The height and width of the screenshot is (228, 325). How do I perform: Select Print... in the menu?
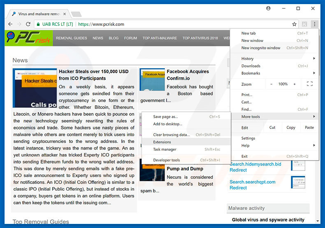(x=274, y=95)
